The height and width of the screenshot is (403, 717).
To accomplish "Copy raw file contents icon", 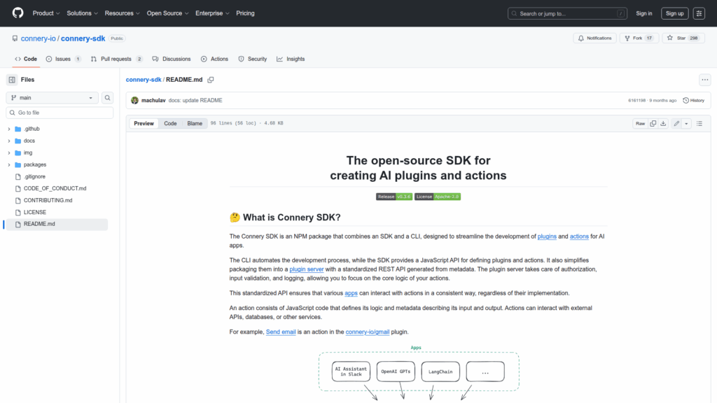I will point(653,123).
